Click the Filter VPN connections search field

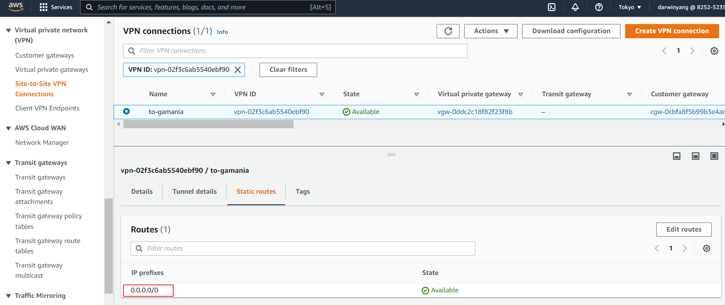coord(300,51)
